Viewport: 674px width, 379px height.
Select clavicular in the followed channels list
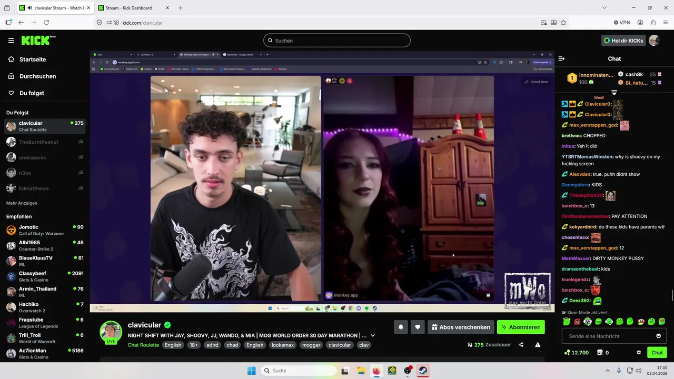[x=45, y=126]
